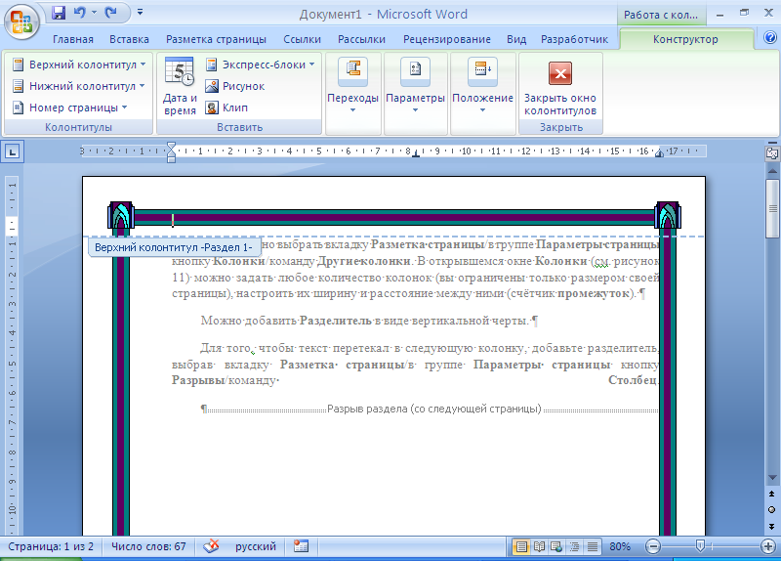Image resolution: width=781 pixels, height=561 pixels.
Task: Open the Номер страницы dropdown
Action: (x=70, y=108)
